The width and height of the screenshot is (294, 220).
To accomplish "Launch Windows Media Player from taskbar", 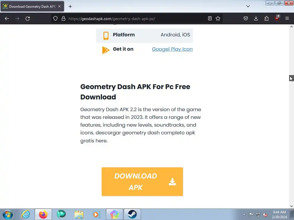I will 96,214.
